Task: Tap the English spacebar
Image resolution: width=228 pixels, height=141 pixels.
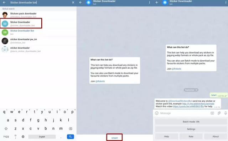Action: [42, 137]
